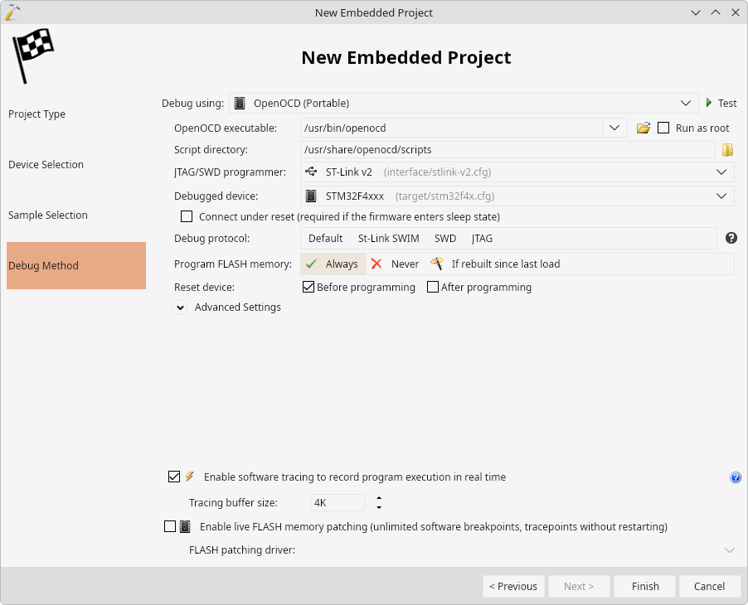This screenshot has height=605, width=748.
Task: Tick the Connect under reset checkbox
Action: [x=187, y=216]
